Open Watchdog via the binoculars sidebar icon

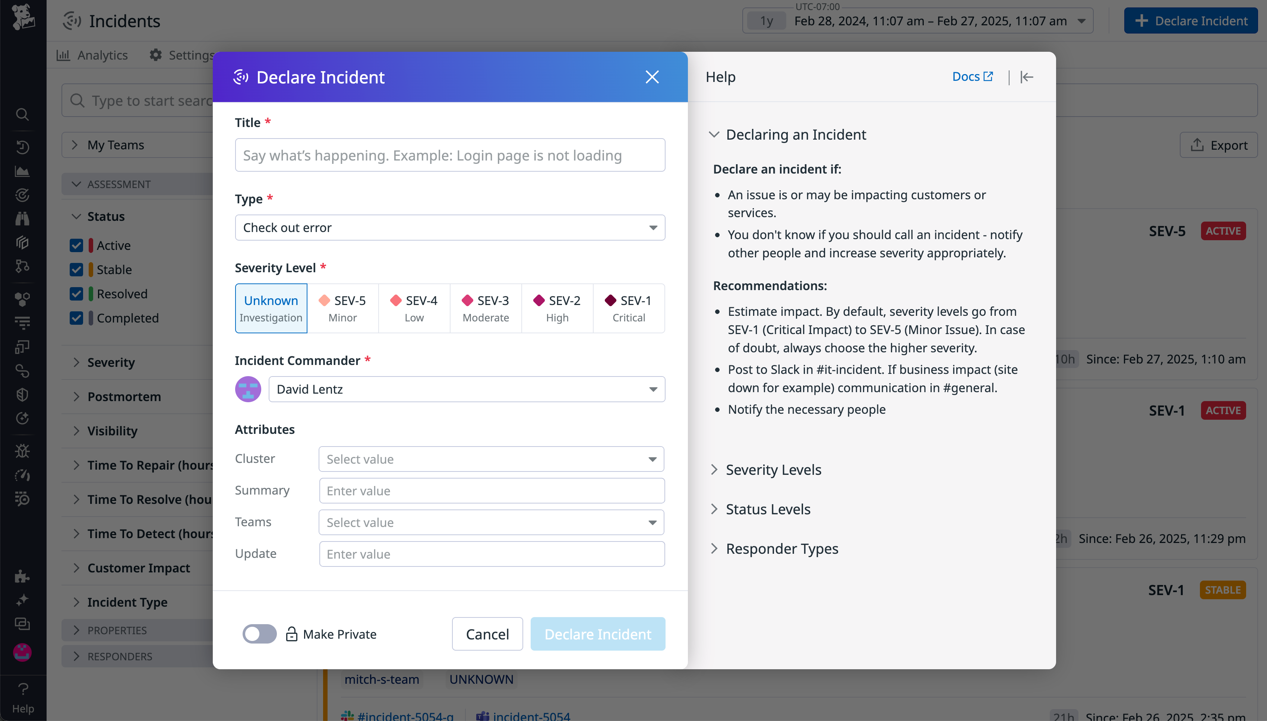22,218
